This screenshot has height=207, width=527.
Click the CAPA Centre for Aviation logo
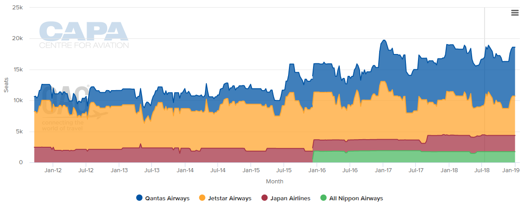click(84, 35)
